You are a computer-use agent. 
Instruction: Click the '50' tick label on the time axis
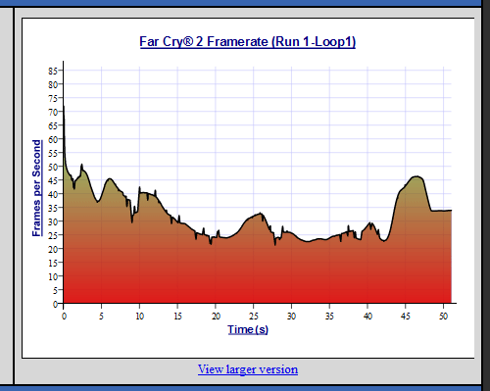tap(443, 316)
